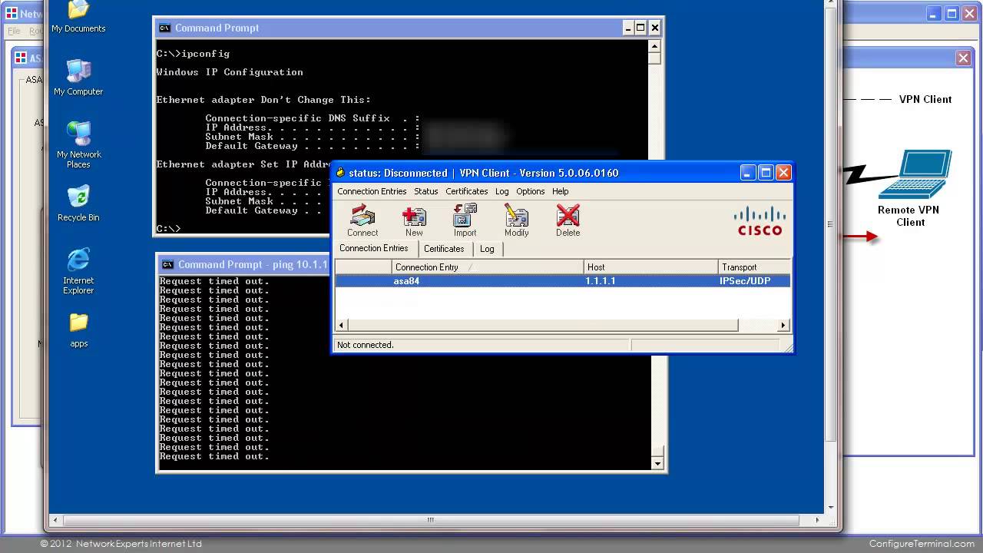Open the Help menu
Screen dimensions: 983x553
pos(560,191)
